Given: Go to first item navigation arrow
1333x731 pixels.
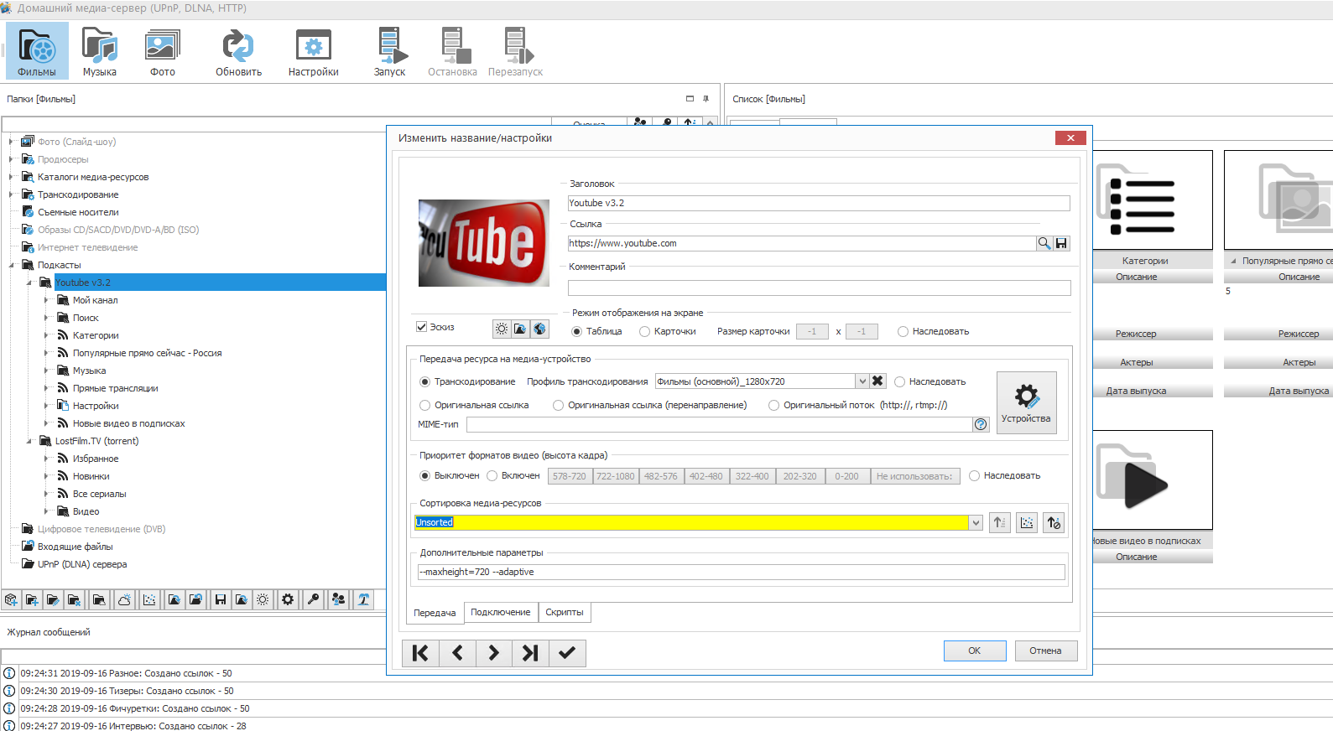Looking at the screenshot, I should point(420,653).
